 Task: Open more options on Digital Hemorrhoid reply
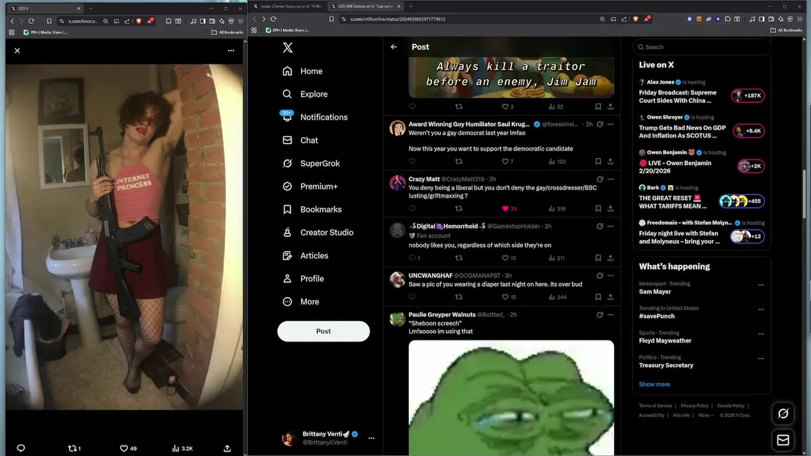611,226
